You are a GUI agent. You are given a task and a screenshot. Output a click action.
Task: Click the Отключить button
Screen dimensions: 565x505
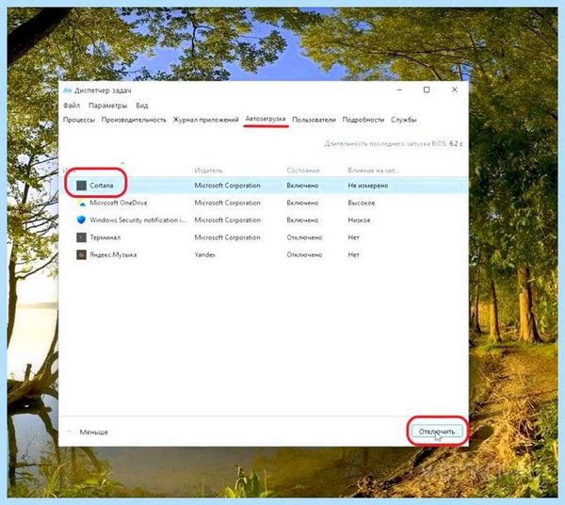[x=437, y=432]
